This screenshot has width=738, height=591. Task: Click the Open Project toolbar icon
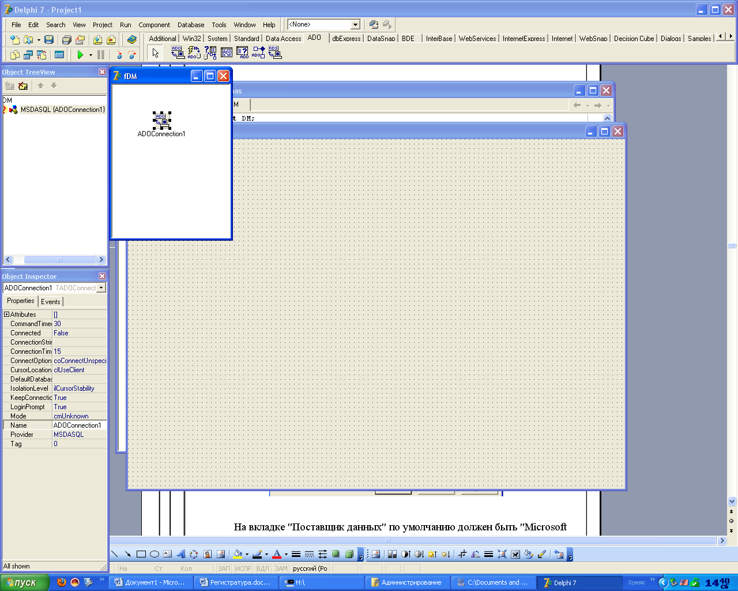pos(80,40)
